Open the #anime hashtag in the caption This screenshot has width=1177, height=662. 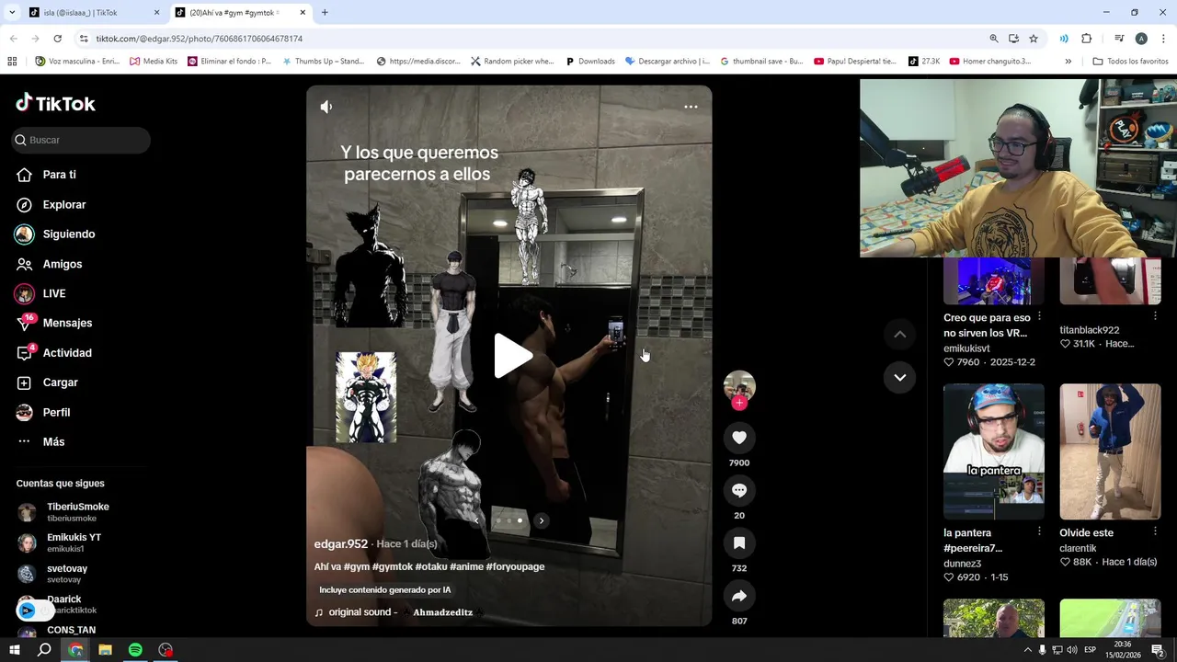coord(466,567)
